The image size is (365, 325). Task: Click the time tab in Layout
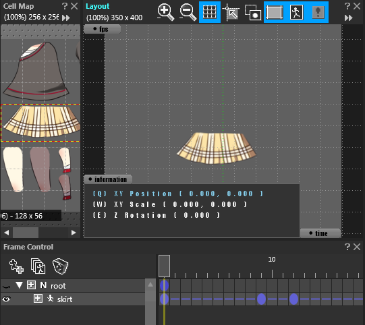point(320,233)
